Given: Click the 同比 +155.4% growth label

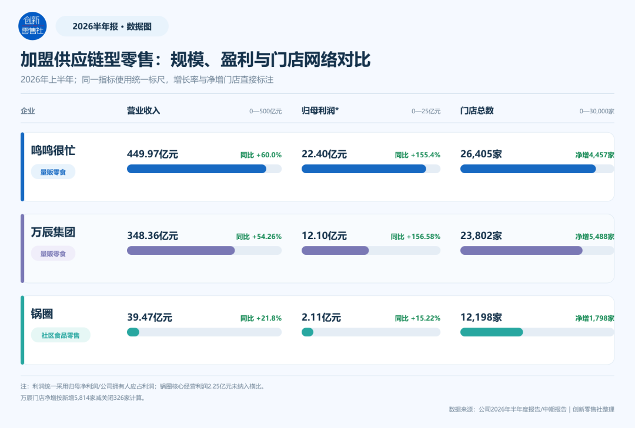Looking at the screenshot, I should 417,155.
